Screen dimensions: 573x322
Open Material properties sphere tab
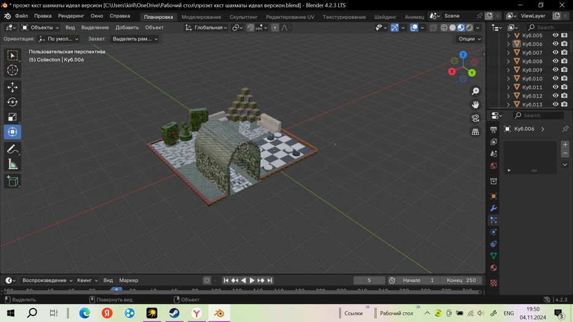[493, 268]
